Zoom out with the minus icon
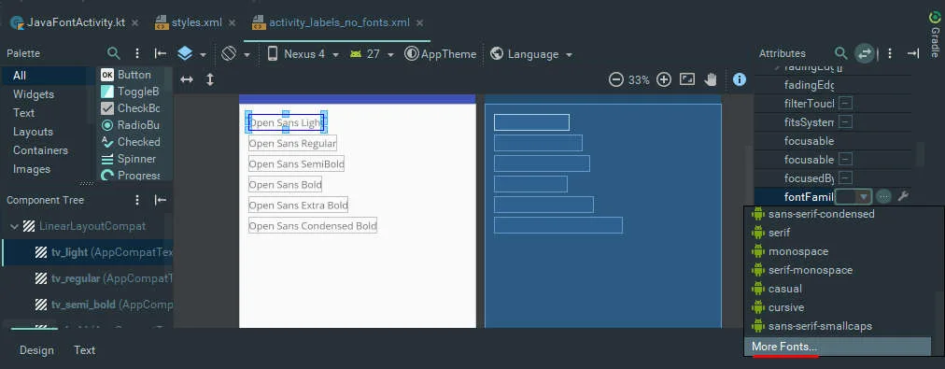This screenshot has width=945, height=369. click(x=616, y=79)
